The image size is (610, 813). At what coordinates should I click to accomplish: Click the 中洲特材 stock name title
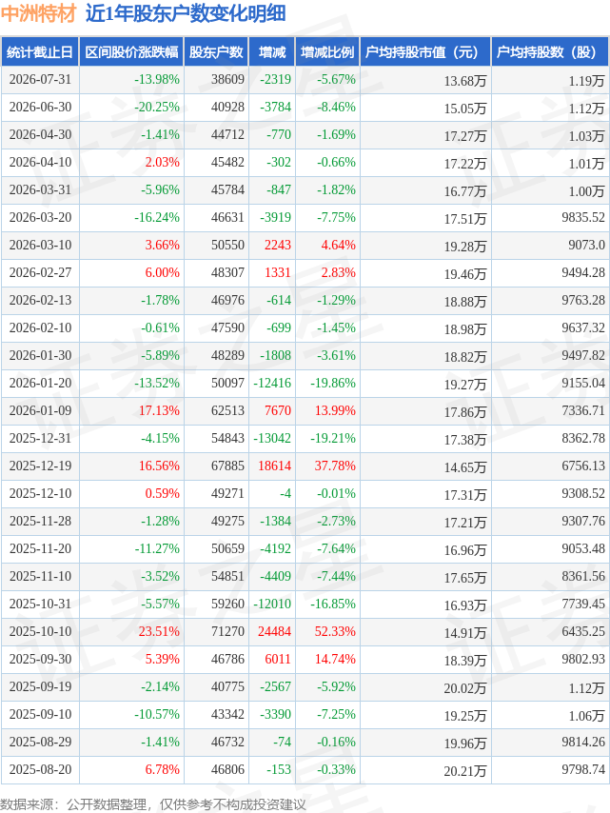point(39,13)
